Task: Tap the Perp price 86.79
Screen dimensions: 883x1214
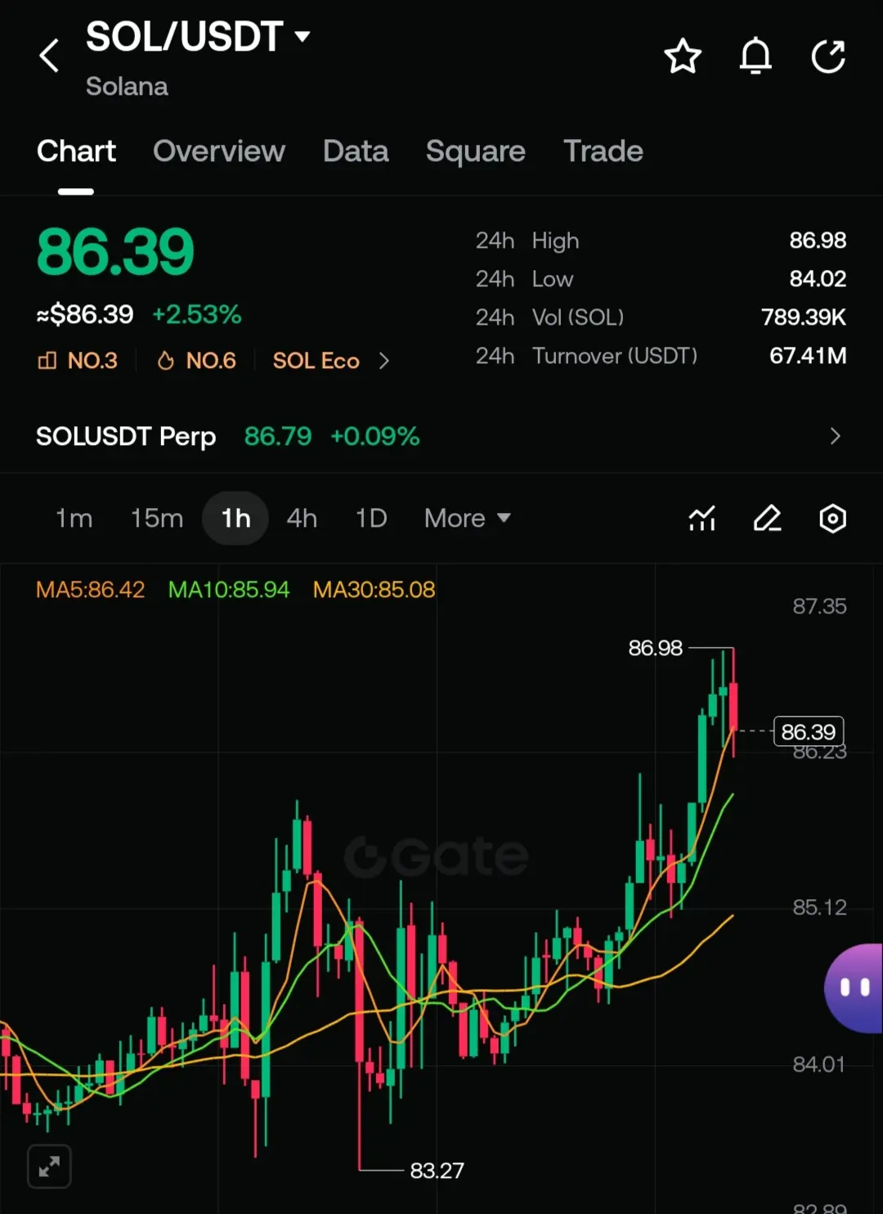Action: point(278,437)
